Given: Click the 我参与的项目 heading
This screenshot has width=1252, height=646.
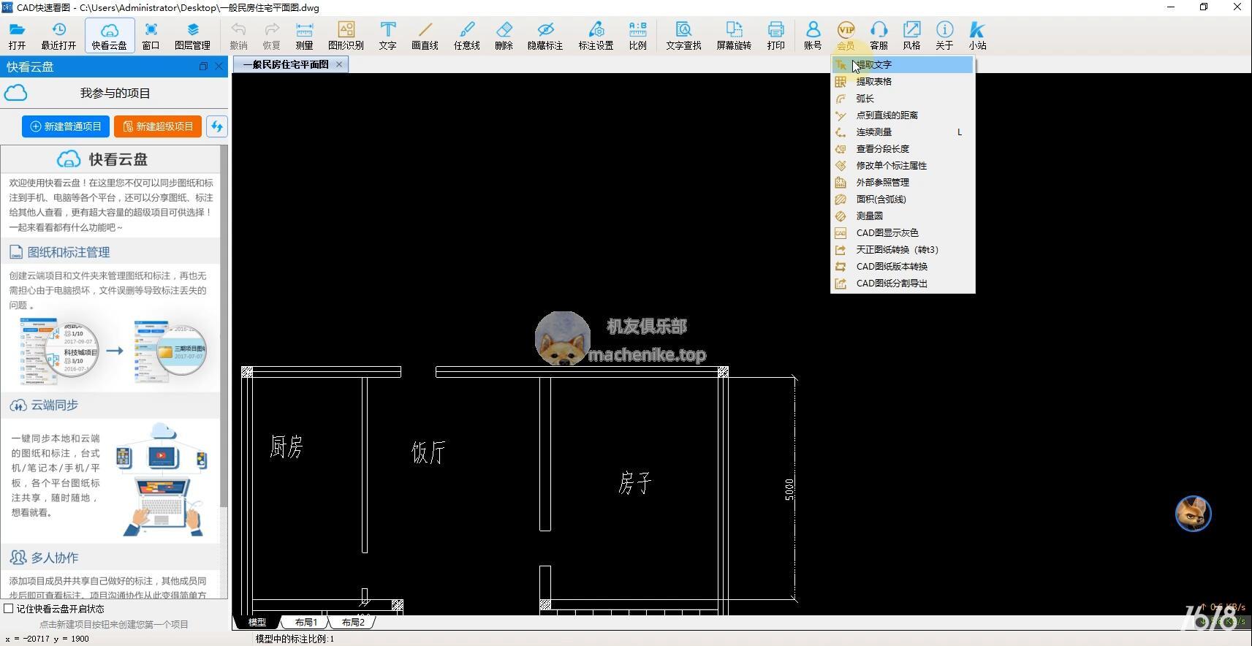Looking at the screenshot, I should 115,94.
